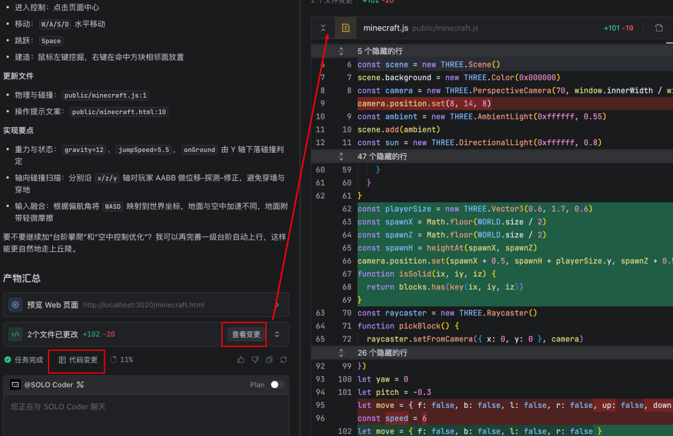Click the Space key chip

[51, 40]
